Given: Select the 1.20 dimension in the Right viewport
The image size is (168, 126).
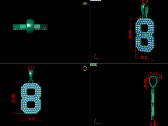Looking at the screenshot, I should 161,78.
